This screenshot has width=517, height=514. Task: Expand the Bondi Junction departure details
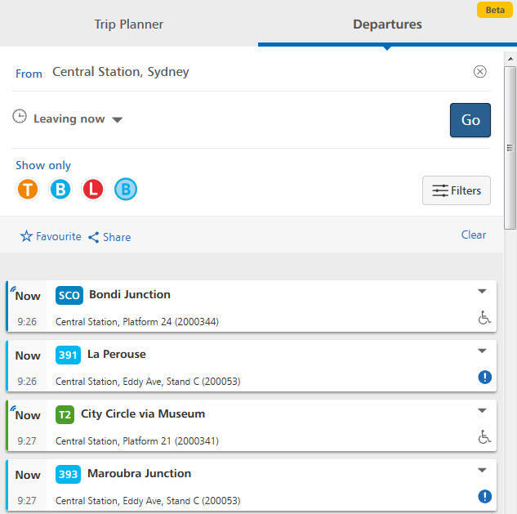(482, 291)
